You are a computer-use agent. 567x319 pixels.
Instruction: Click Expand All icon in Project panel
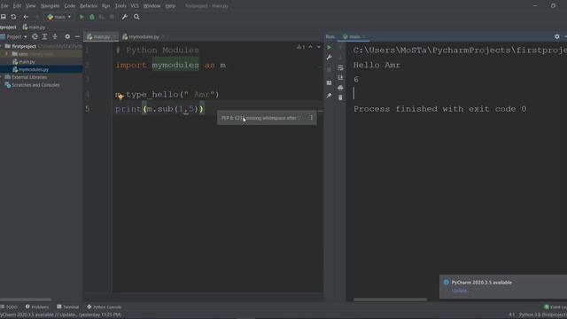point(44,36)
